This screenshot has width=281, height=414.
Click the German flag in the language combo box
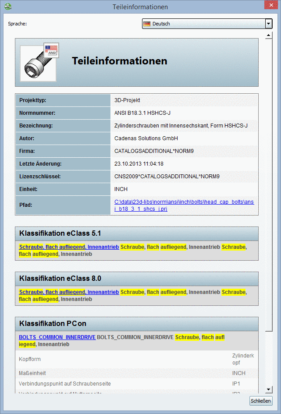(x=146, y=24)
